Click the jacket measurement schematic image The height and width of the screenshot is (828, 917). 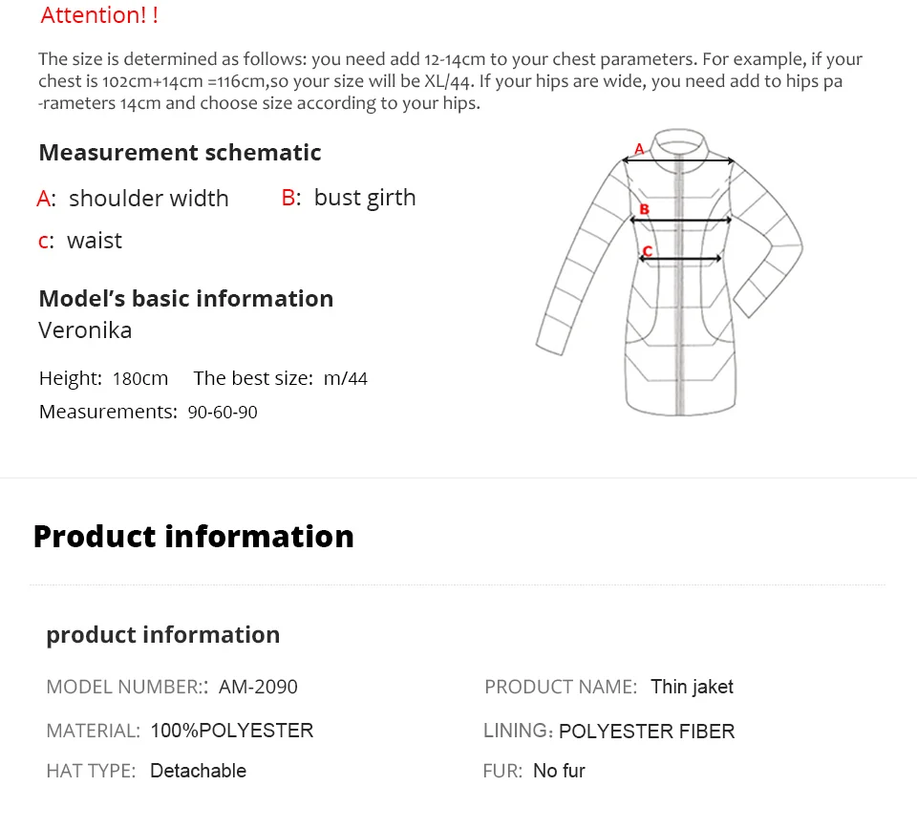click(669, 272)
